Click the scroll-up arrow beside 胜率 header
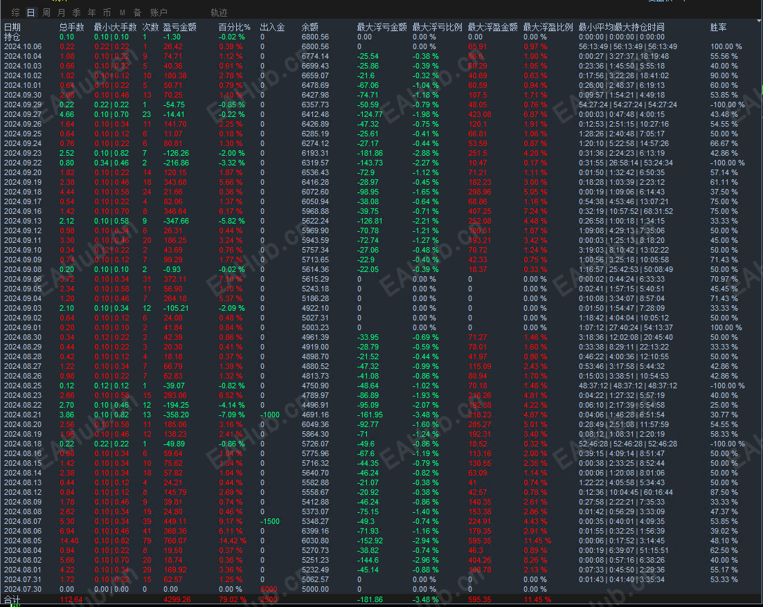Image resolution: width=763 pixels, height=607 pixels. coord(760,21)
